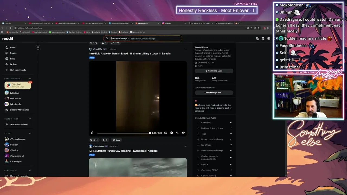347x195 pixels.
Task: Switch to the Instagram browser tab
Action: 173,23
